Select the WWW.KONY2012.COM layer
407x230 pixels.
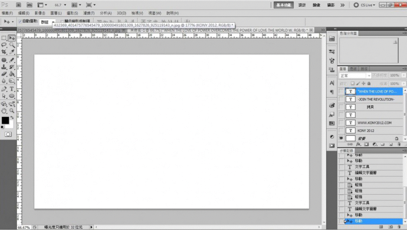[374, 123]
